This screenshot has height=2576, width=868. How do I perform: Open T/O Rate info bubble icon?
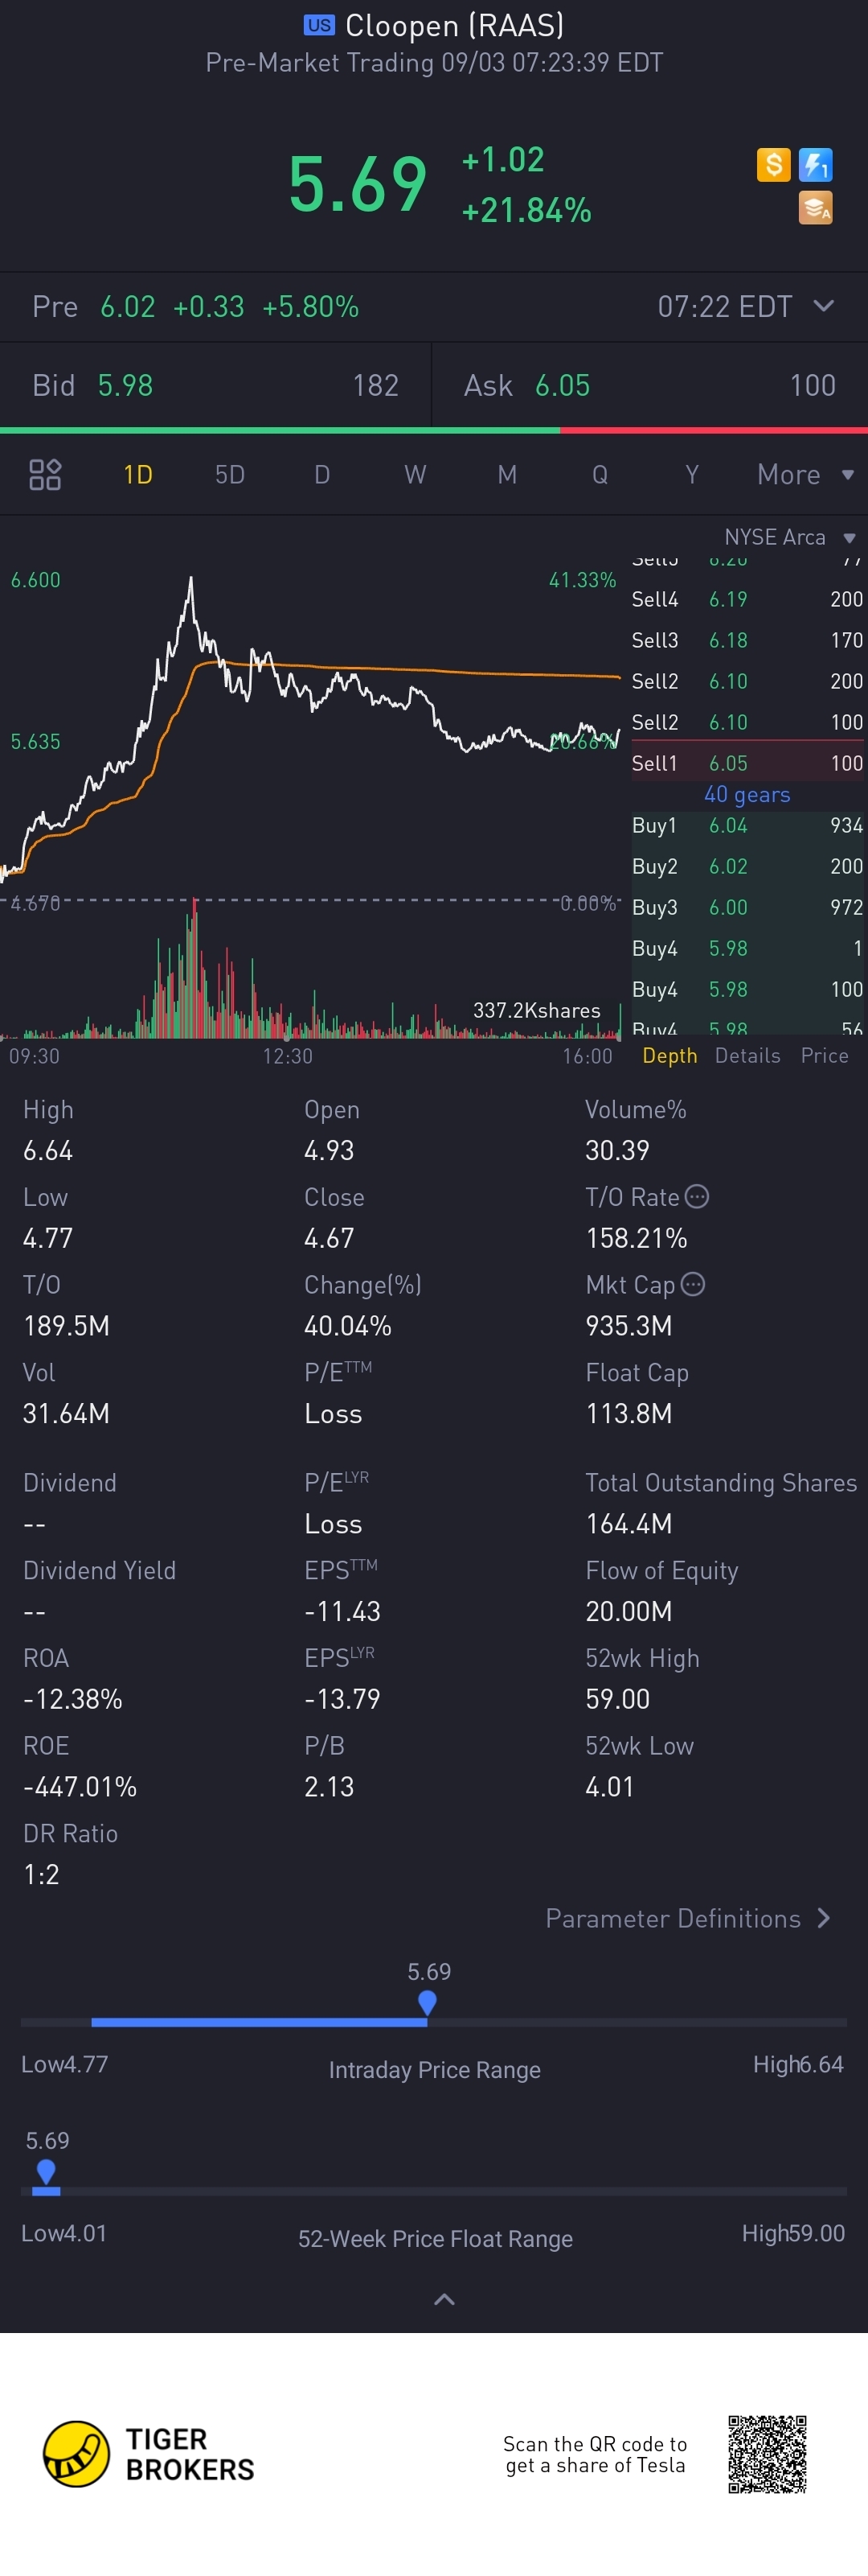pos(697,1196)
